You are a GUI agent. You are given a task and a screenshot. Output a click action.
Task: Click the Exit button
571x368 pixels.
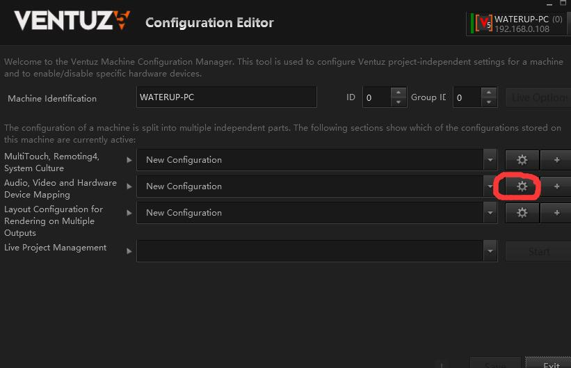(x=551, y=365)
